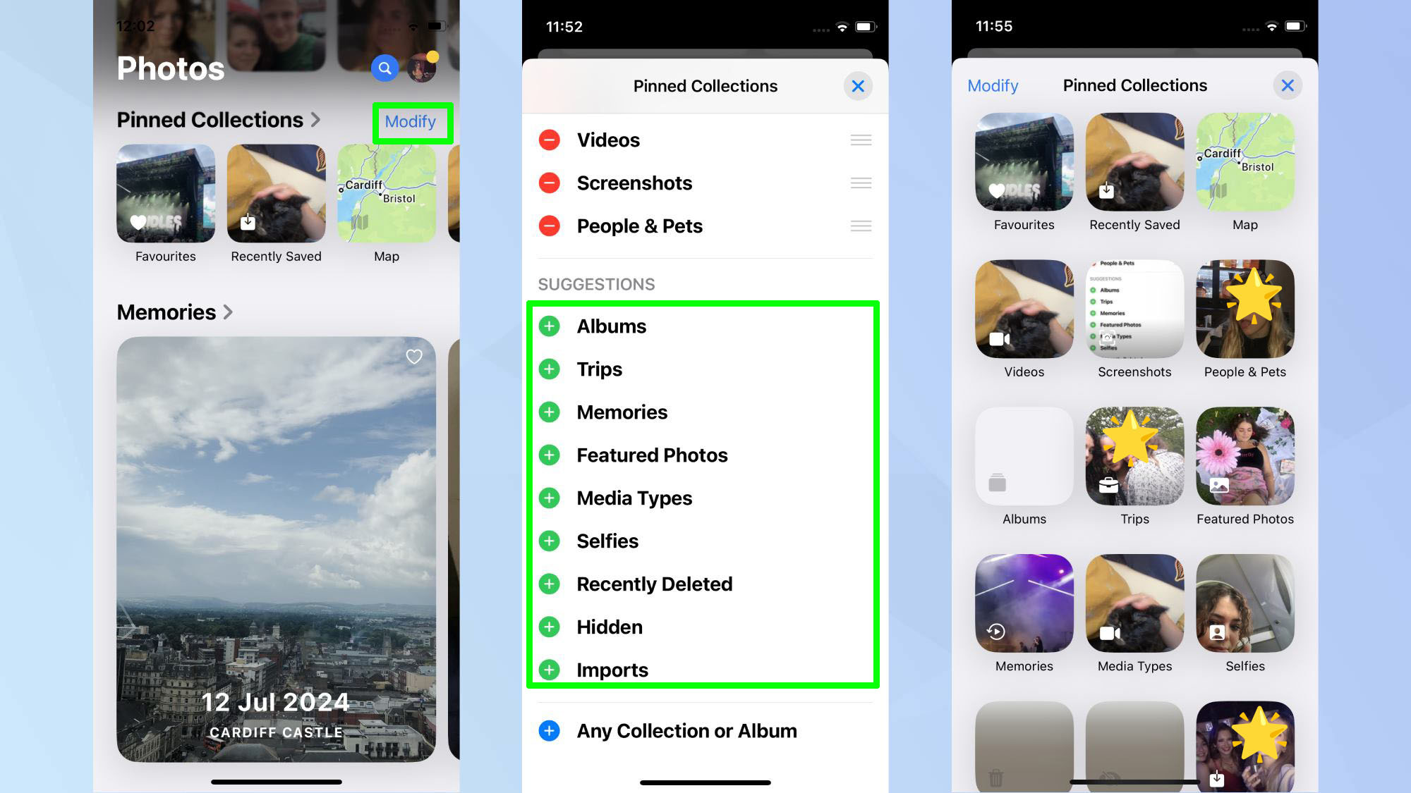
Task: Toggle remove Screenshots from pinned collections
Action: pos(550,182)
